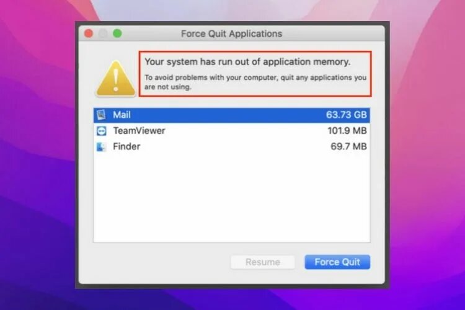This screenshot has width=465, height=310.
Task: Click the greyed-out minimize window button
Action: (x=103, y=33)
